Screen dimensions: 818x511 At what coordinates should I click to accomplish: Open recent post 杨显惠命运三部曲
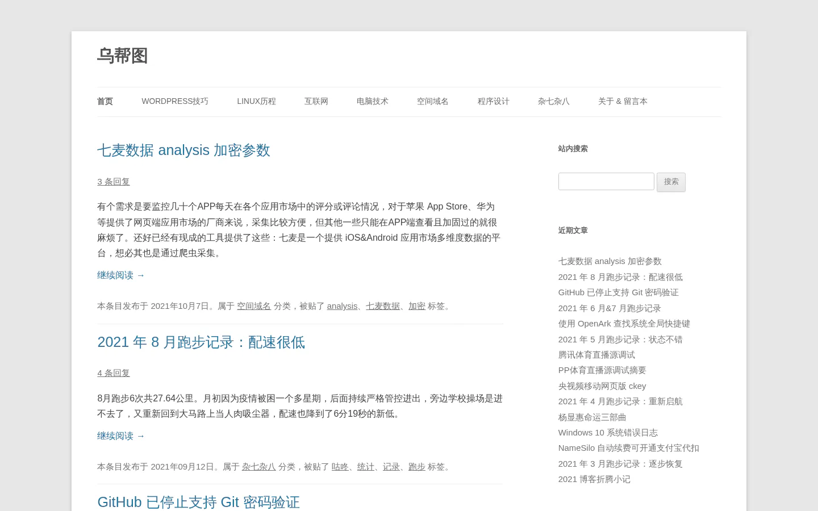[592, 417]
